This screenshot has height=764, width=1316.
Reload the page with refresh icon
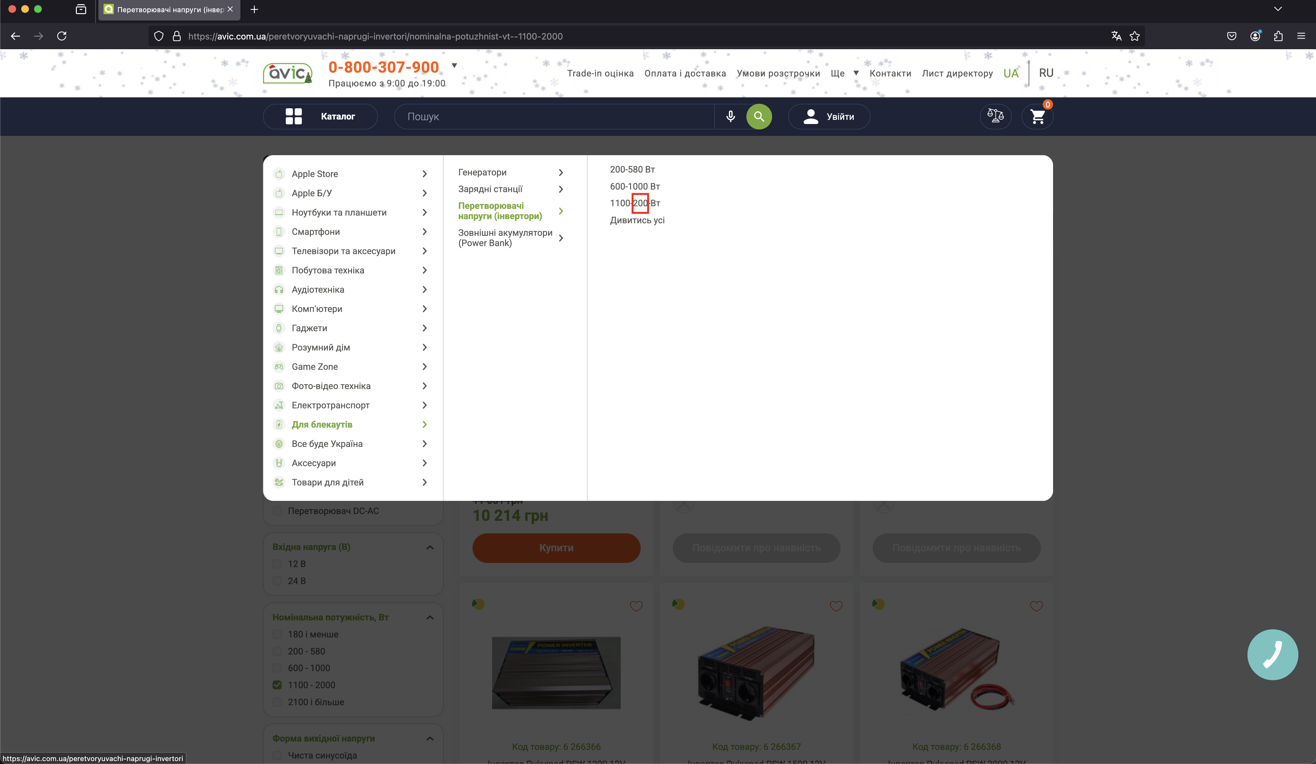pyautogui.click(x=62, y=36)
